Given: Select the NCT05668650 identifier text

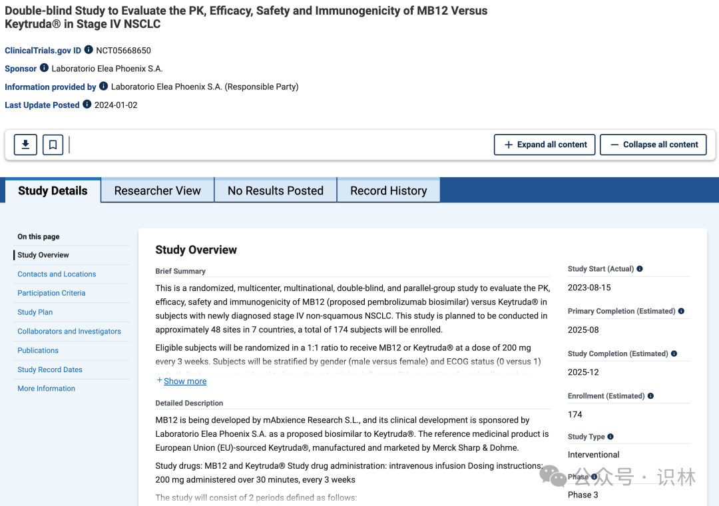Looking at the screenshot, I should click(123, 51).
